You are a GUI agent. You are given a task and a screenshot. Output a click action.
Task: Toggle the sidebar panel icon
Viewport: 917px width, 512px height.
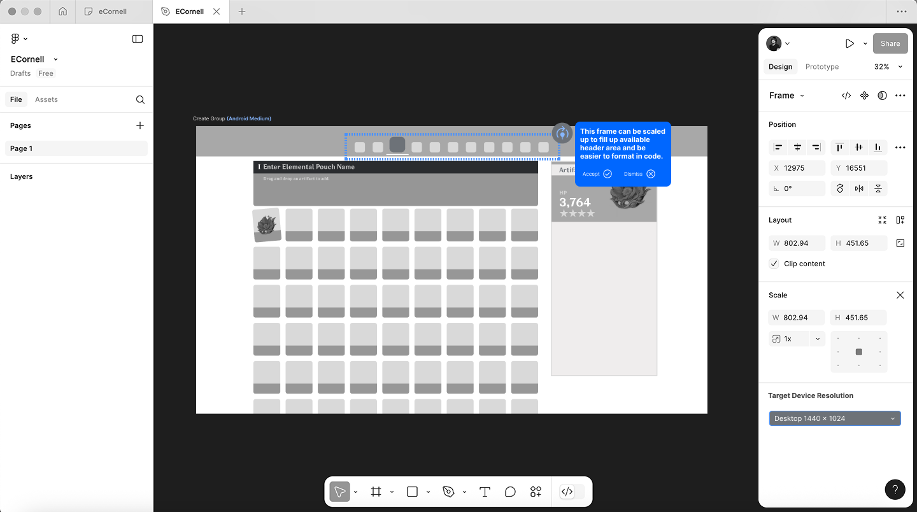[138, 39]
